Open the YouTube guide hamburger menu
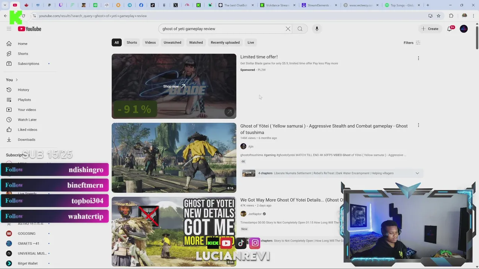The height and width of the screenshot is (269, 479). (x=9, y=29)
